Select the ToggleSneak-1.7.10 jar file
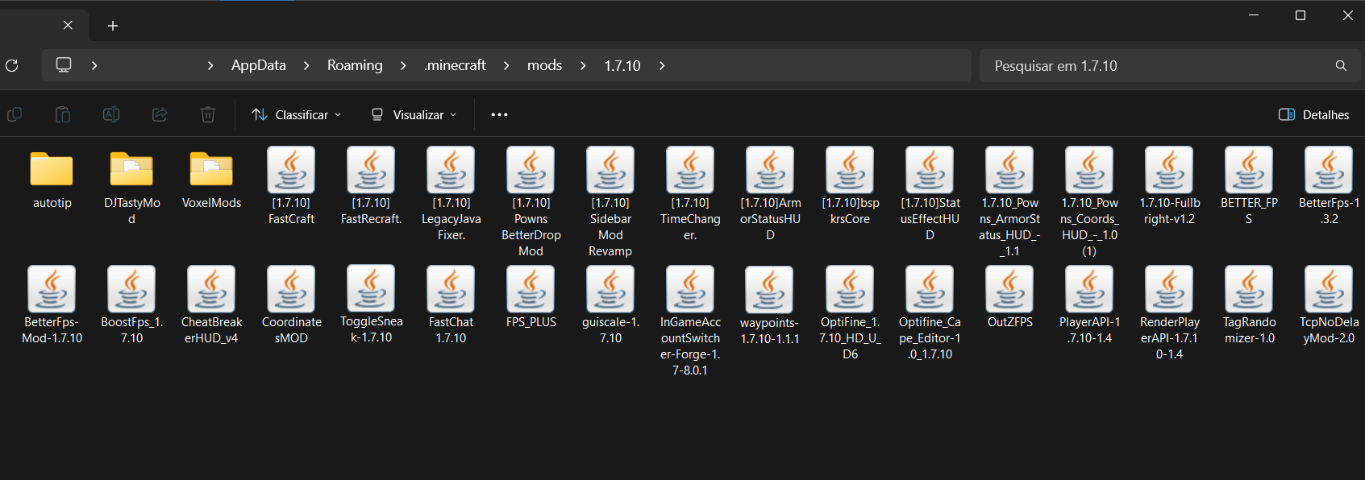 pos(371,306)
